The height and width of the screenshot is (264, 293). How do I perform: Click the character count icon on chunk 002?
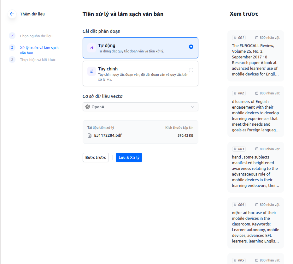pos(257,93)
